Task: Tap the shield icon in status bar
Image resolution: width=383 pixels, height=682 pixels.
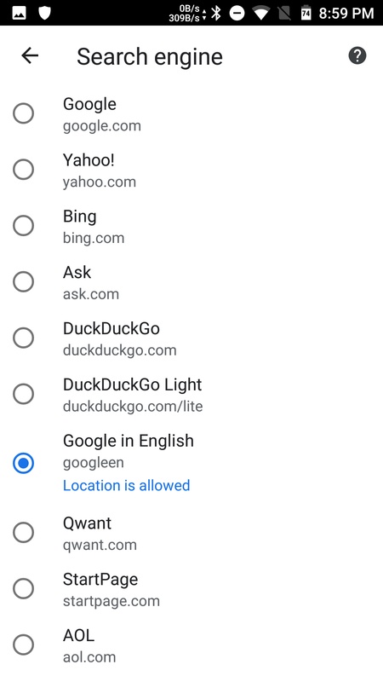Action: coord(45,13)
